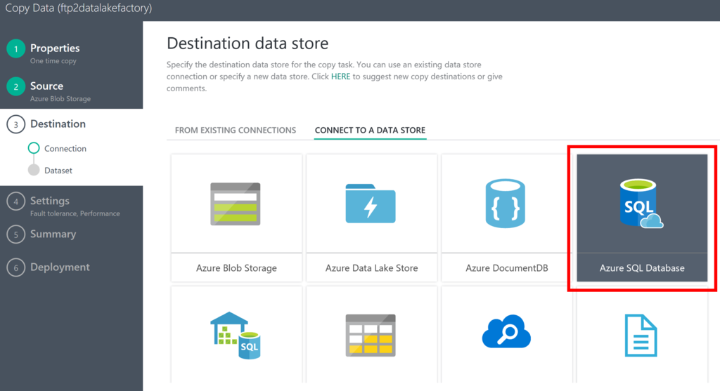
Task: Switch to From Existing Connections tab
Action: (236, 130)
